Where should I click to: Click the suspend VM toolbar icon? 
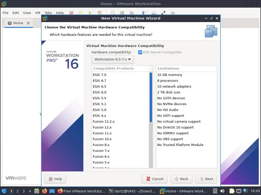(x=81, y=13)
